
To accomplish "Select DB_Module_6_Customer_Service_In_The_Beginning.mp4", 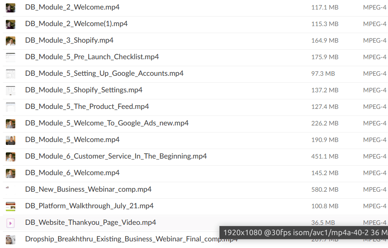I will [x=116, y=157].
